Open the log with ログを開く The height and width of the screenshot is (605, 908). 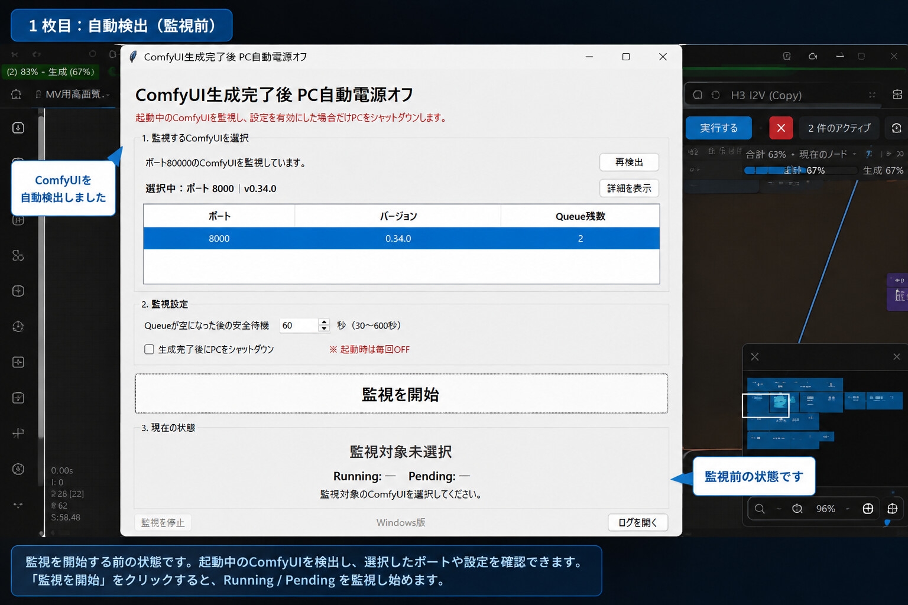(638, 522)
